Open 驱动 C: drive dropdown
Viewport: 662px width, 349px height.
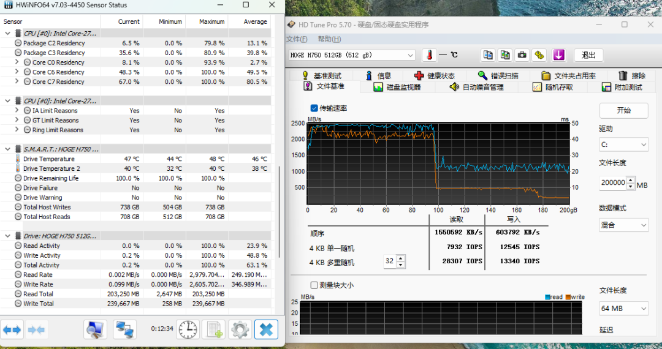pyautogui.click(x=623, y=144)
